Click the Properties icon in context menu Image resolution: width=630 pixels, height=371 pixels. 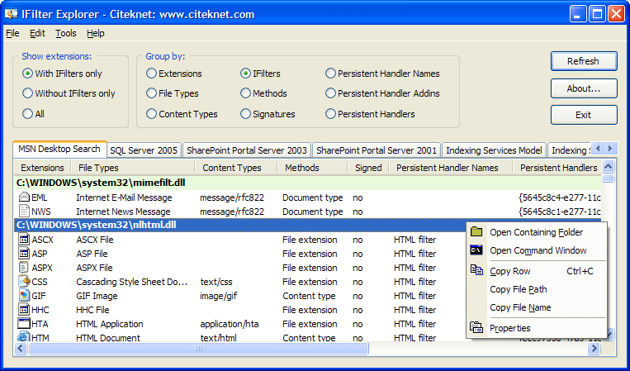(476, 327)
